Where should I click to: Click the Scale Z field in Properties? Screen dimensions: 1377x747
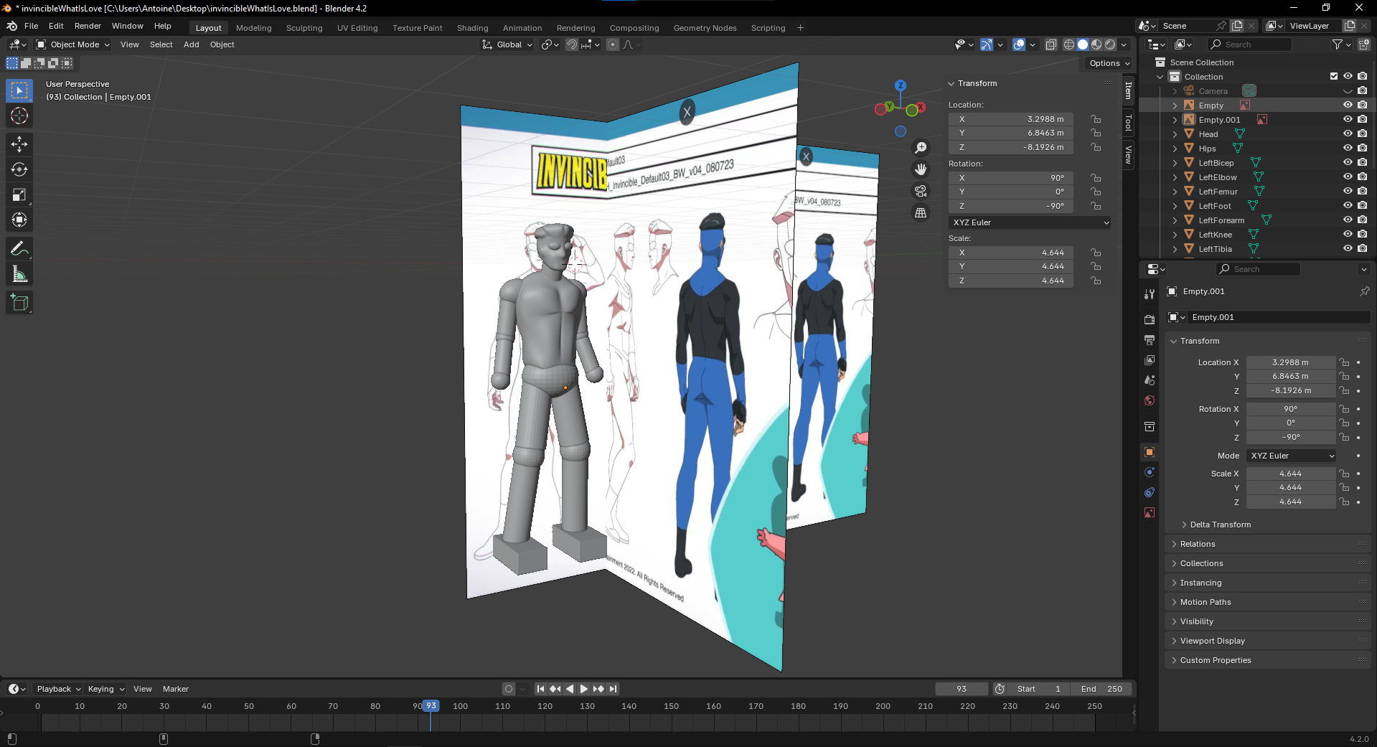click(1290, 502)
